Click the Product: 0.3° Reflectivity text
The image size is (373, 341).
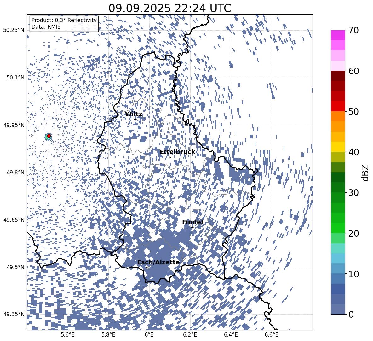64,20
